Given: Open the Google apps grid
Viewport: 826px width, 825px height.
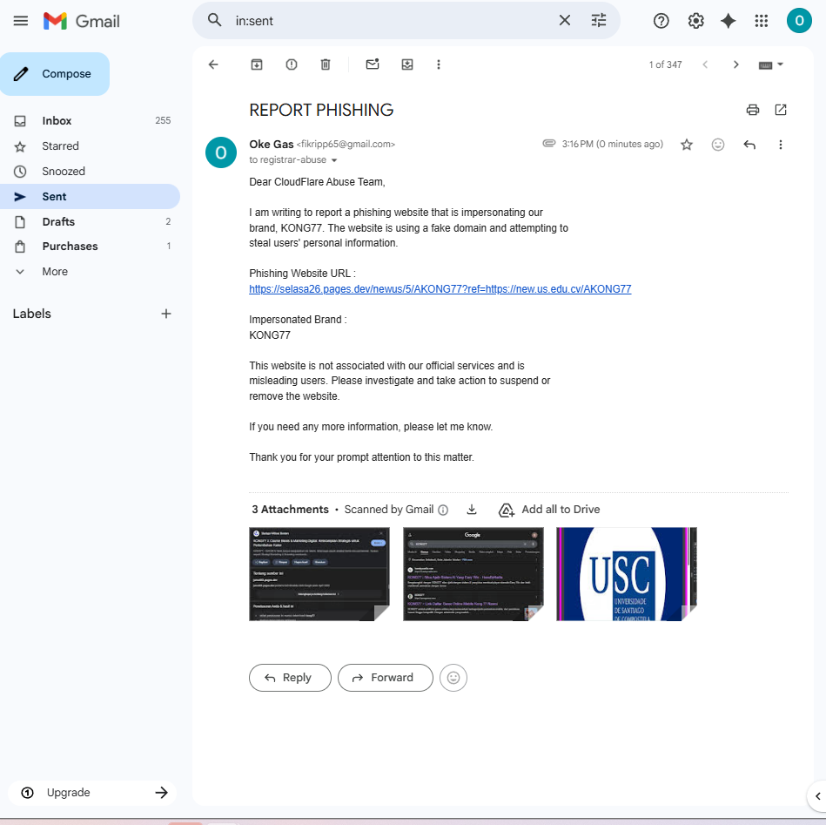Looking at the screenshot, I should click(x=762, y=21).
